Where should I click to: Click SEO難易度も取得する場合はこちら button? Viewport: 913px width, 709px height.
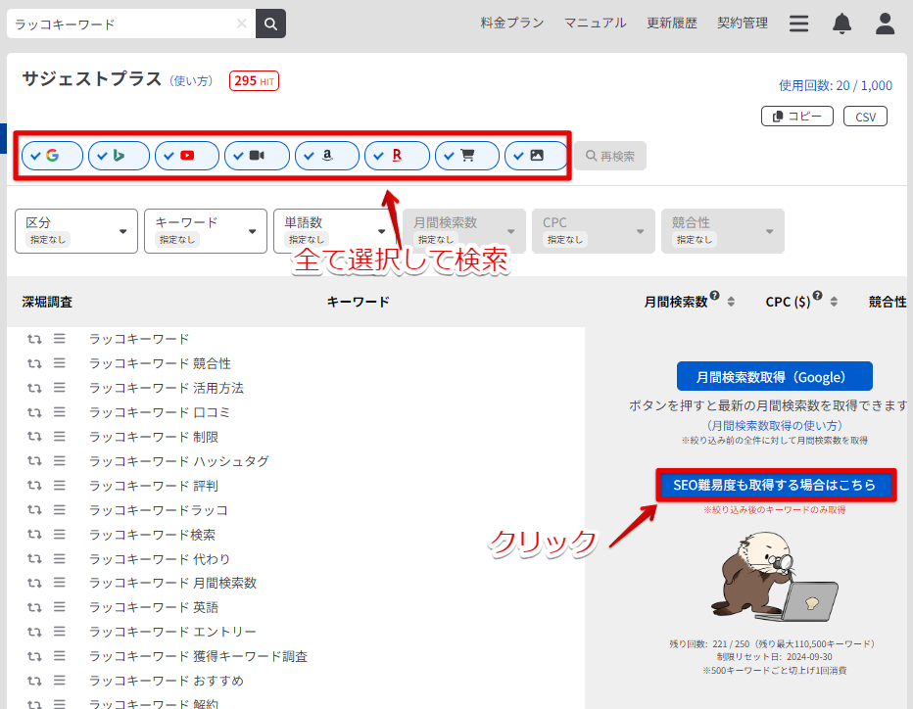click(775, 485)
